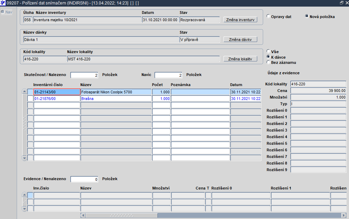Select the Opravy dat radio option
Viewport: 349px width, 219px height.
pyautogui.click(x=268, y=16)
